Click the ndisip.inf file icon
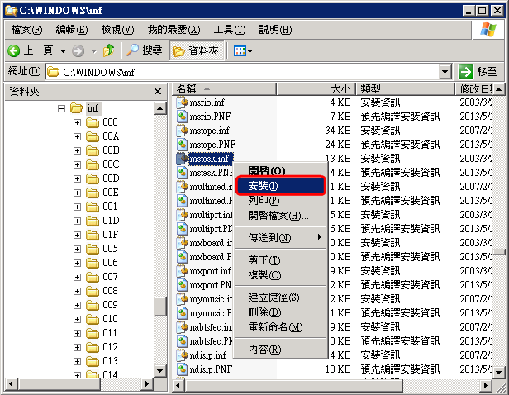 pos(182,355)
